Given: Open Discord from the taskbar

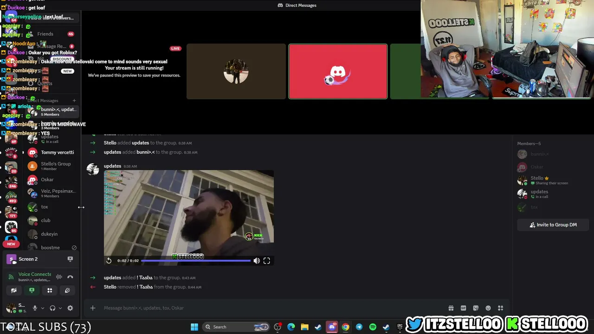Looking at the screenshot, I should [332, 327].
